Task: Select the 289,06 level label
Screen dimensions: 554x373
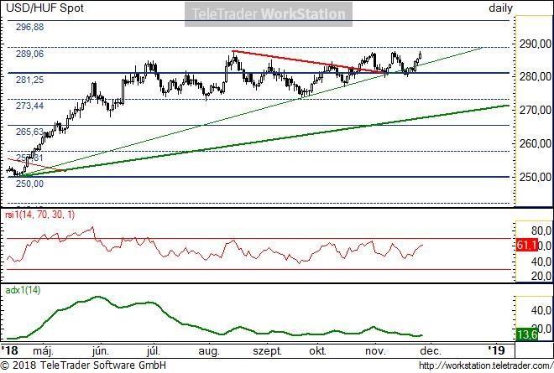Action: pos(29,54)
